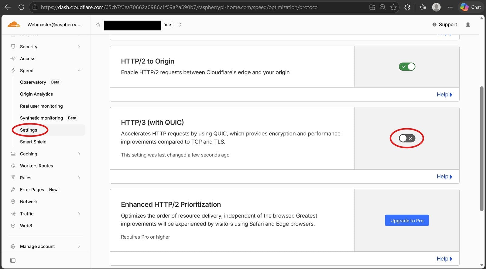486x269 pixels.
Task: Click the Access icon in sidebar
Action: point(13,59)
